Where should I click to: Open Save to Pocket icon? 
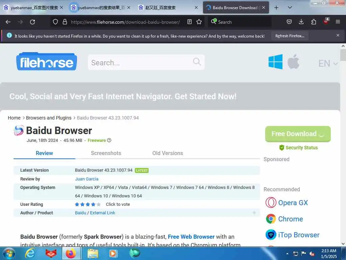[289, 22]
